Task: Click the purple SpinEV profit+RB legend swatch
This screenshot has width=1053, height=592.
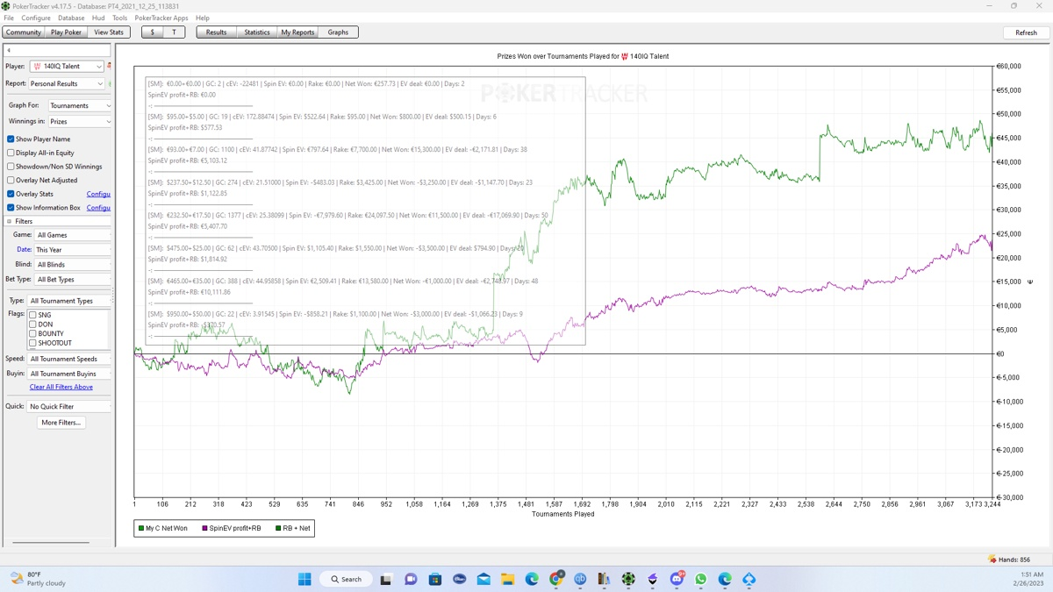Action: tap(205, 528)
